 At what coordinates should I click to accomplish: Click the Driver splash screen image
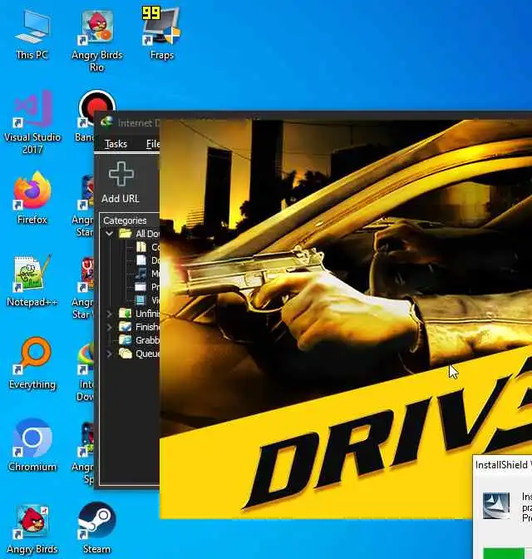click(346, 319)
